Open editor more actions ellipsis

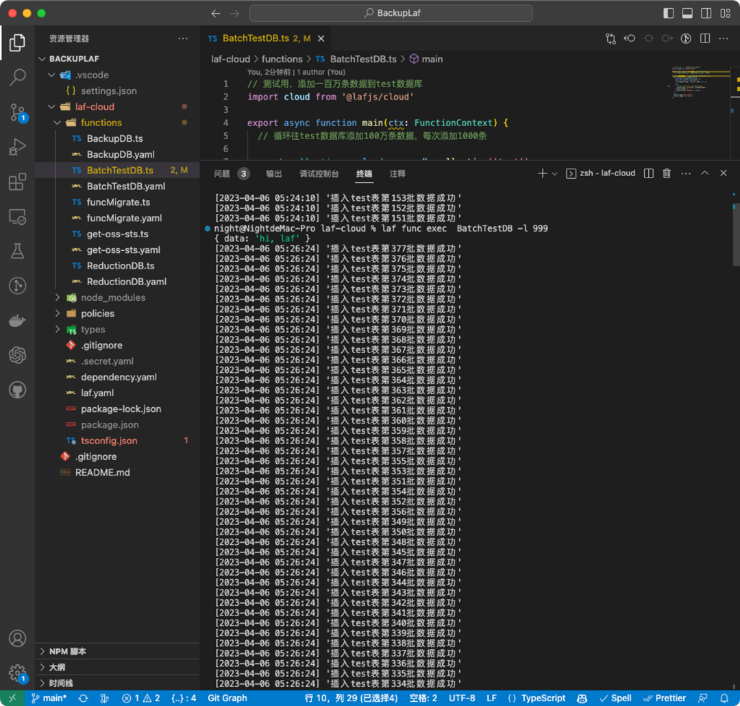724,38
